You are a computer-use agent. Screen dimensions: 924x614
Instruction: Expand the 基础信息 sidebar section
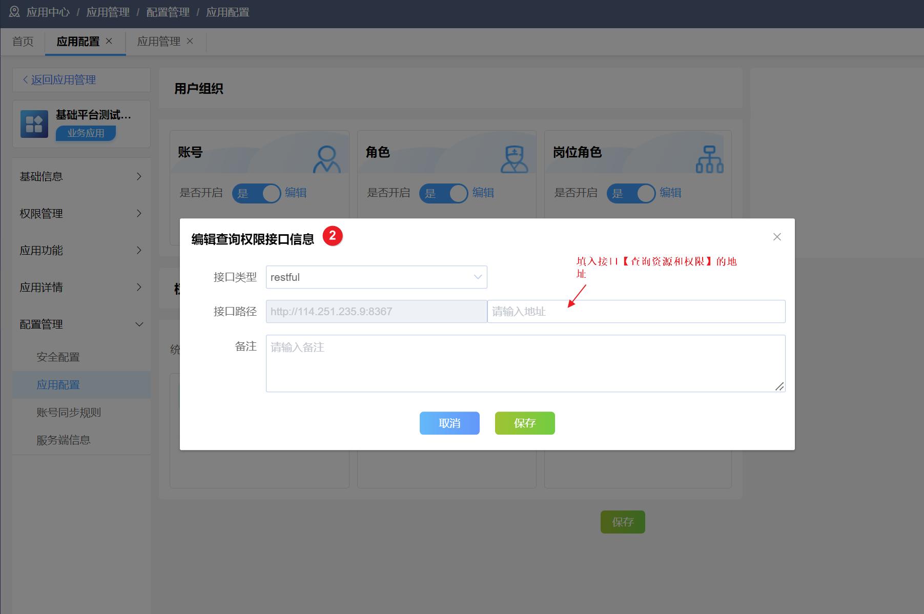point(81,176)
